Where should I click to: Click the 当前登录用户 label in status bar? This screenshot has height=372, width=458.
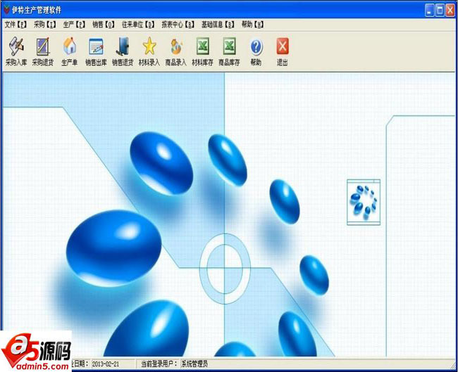159,364
